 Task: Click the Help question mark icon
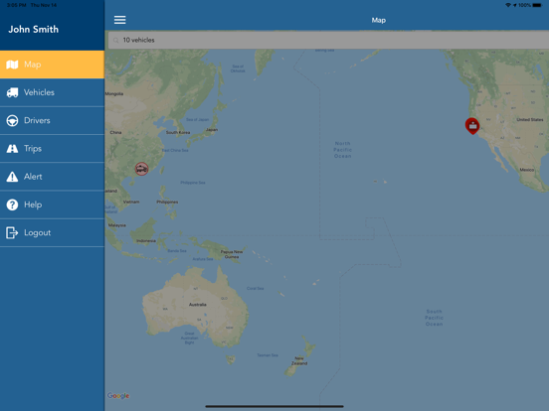(x=12, y=205)
